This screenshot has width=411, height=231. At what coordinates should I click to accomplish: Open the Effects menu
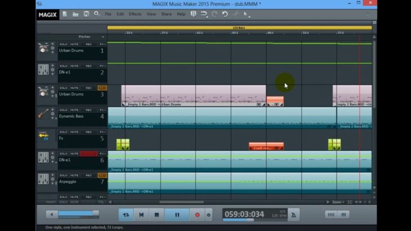click(135, 14)
